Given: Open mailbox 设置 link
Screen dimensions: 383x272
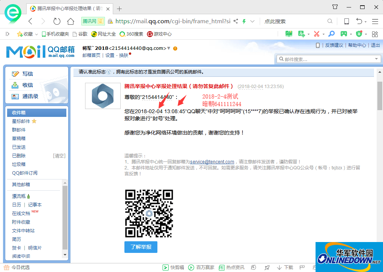Looking at the screenshot, I should [110, 55].
